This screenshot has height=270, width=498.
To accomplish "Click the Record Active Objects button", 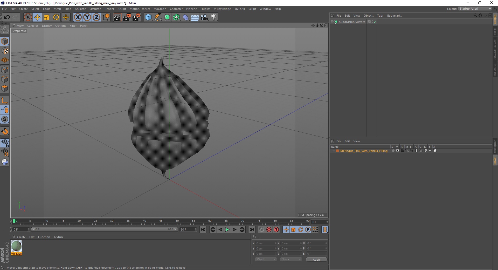I will pos(269,230).
